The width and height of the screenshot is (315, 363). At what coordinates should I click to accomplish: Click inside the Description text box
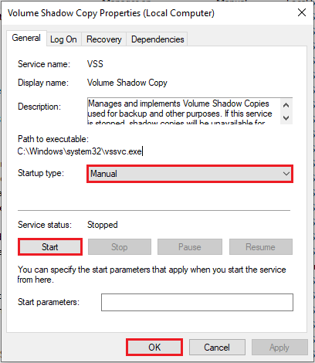click(184, 111)
